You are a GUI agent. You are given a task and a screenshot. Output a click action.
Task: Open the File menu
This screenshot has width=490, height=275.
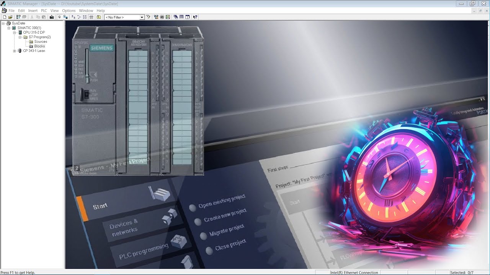[11, 11]
